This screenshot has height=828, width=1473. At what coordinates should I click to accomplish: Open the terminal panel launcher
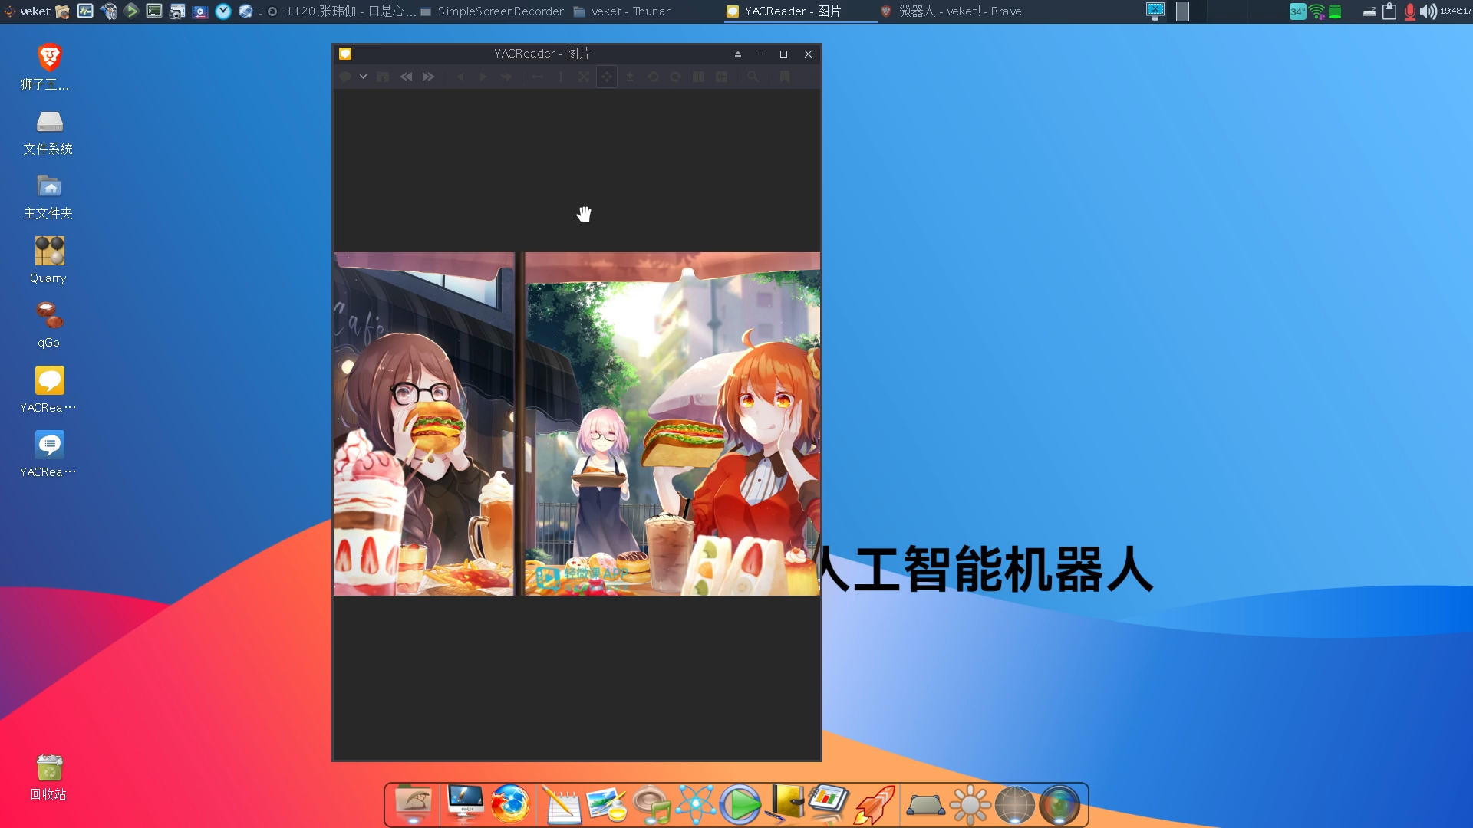pyautogui.click(x=154, y=11)
